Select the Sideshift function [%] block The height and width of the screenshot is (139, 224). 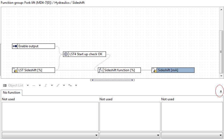[x=119, y=70]
